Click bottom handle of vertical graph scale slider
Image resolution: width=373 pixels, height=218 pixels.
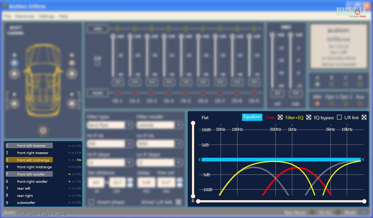(193, 196)
